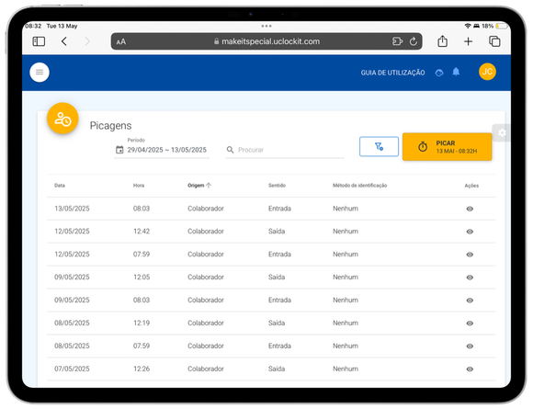Viewport: 533px width, 409px height.
Task: View details of 07/05/2025 12:26 entry
Action: click(470, 369)
